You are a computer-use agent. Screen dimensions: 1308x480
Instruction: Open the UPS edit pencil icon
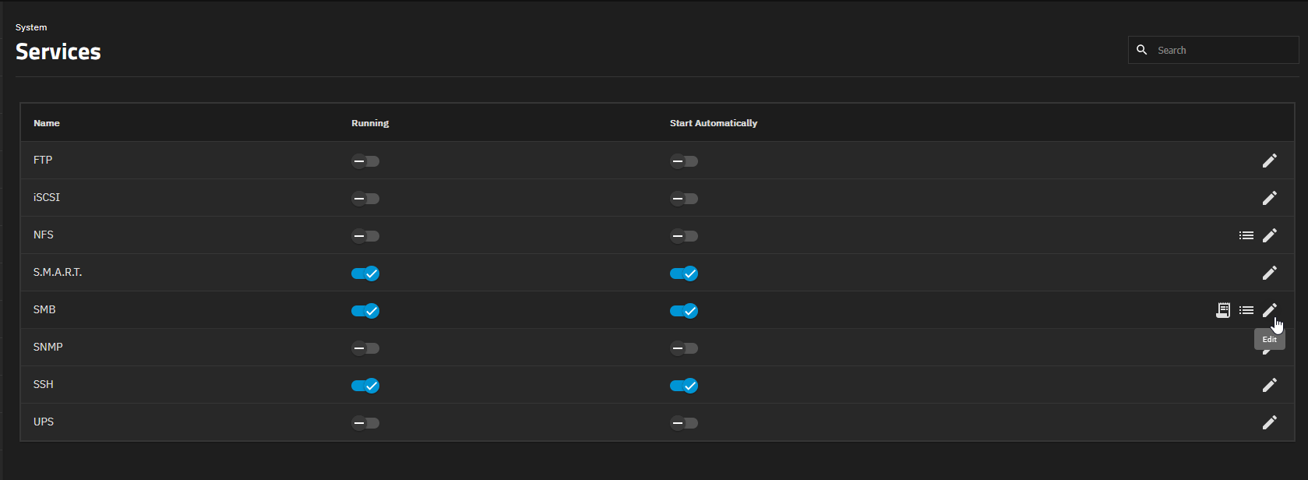(1269, 422)
